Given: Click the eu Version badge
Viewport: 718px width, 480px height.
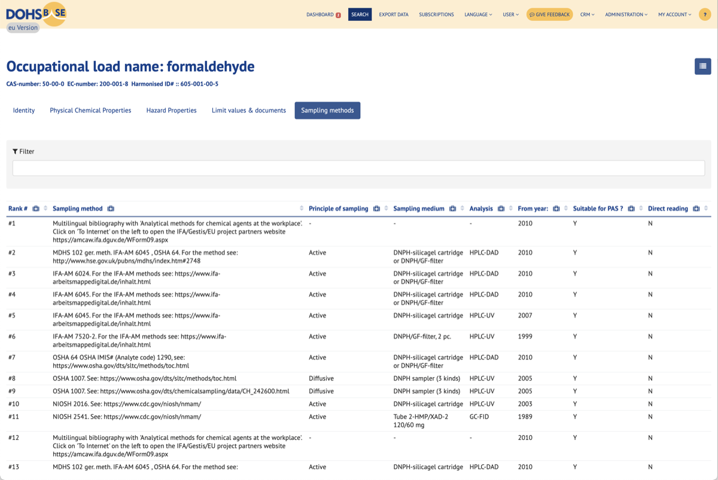Looking at the screenshot, I should (23, 27).
